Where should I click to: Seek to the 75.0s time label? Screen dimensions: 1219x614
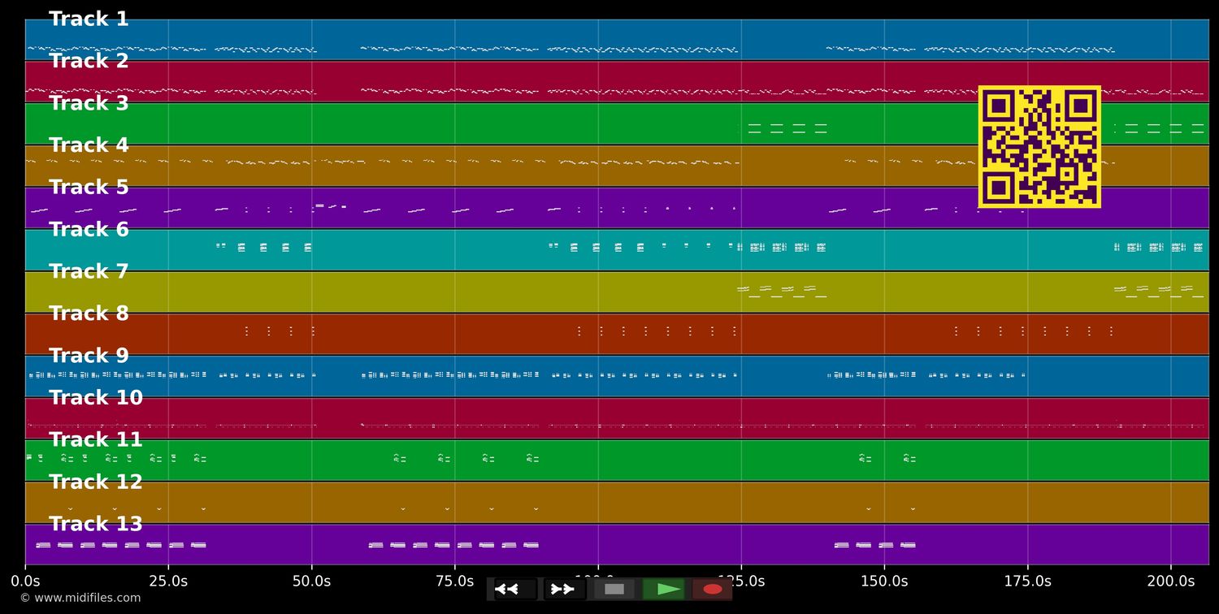[454, 582]
